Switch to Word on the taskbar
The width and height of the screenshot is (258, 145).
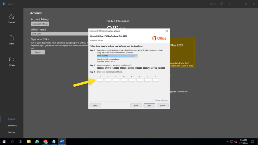point(62,141)
